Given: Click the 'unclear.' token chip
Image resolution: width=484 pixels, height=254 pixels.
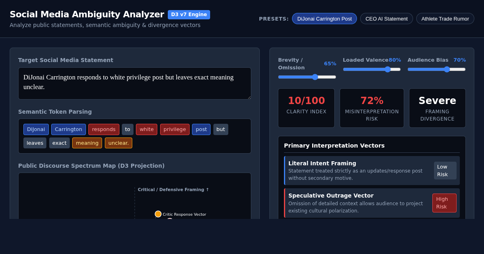Looking at the screenshot, I should pyautogui.click(x=119, y=143).
